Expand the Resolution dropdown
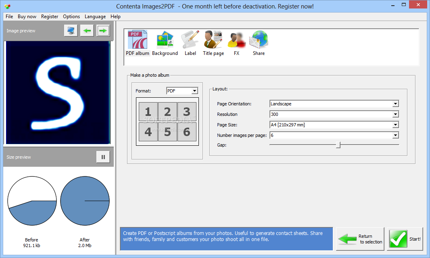Screen dimensions: 430x258 (395, 114)
